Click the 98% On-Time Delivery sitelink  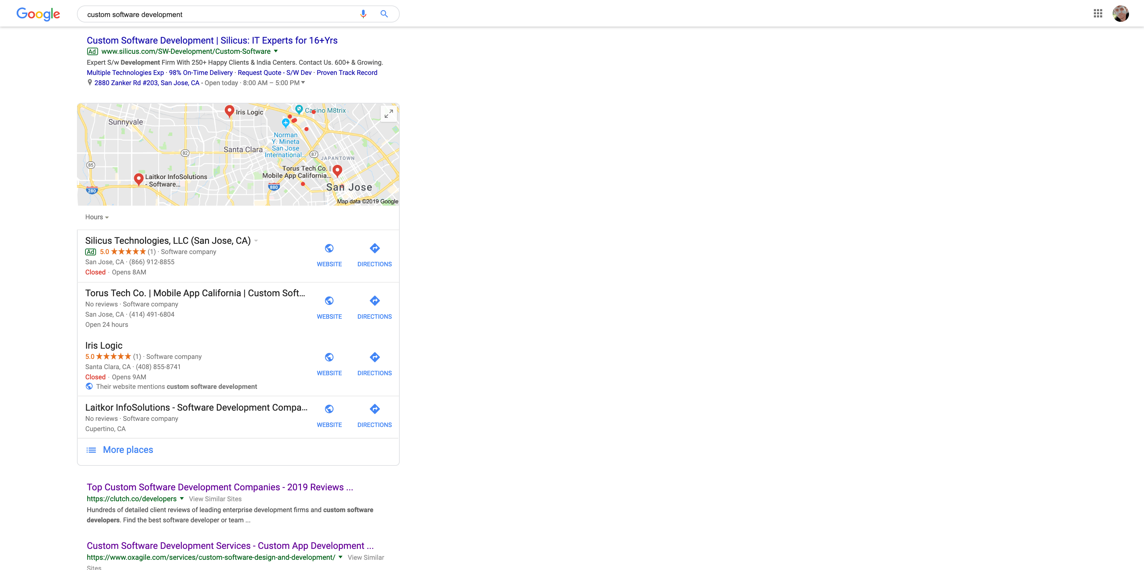click(x=201, y=73)
